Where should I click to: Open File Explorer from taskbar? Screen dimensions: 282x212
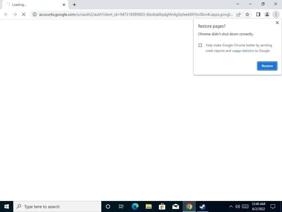[x=148, y=206]
